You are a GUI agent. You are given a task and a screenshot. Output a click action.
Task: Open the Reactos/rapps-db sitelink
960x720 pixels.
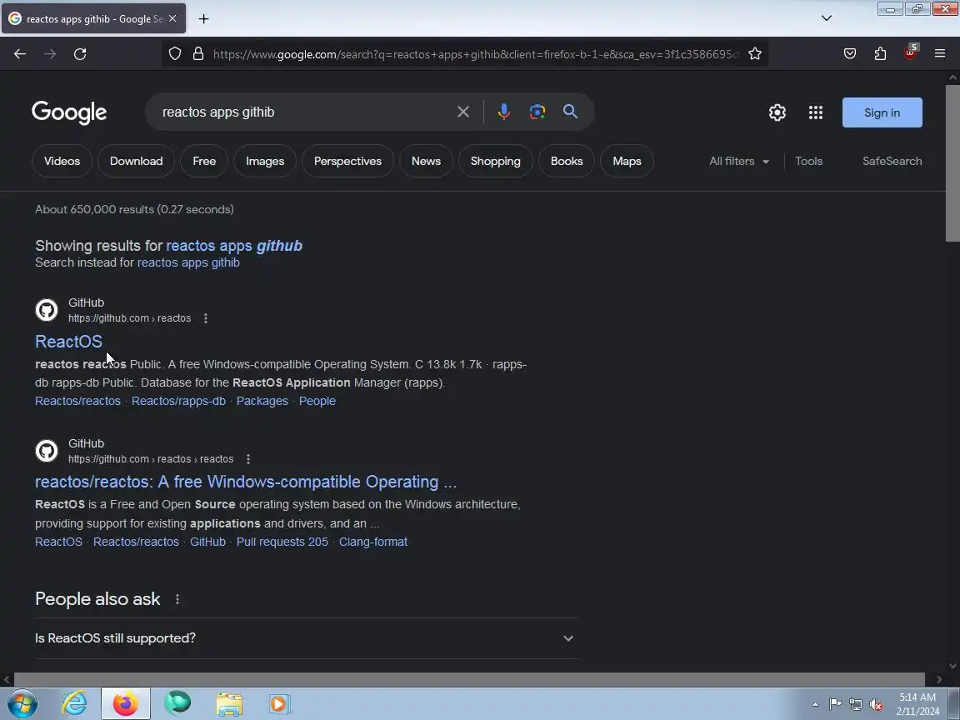pyautogui.click(x=179, y=401)
